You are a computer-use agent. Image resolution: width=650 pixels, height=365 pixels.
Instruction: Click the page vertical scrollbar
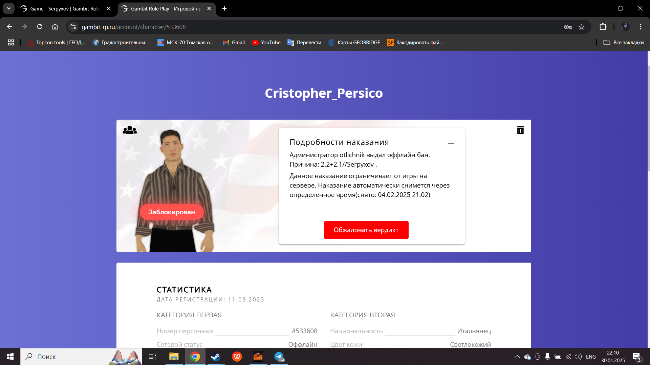coord(648,118)
